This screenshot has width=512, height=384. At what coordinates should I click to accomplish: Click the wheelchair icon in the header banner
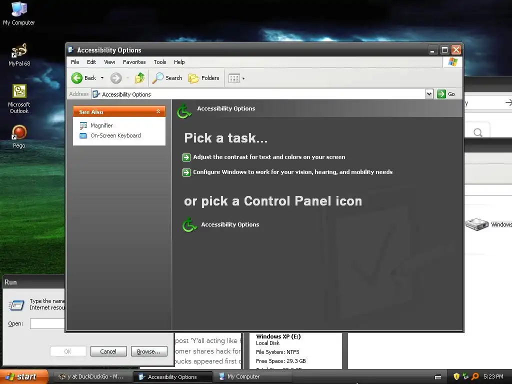(184, 111)
